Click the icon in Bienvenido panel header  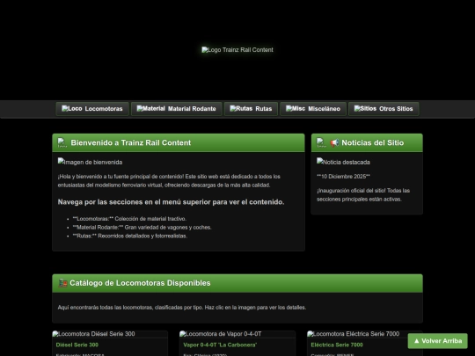(x=62, y=142)
